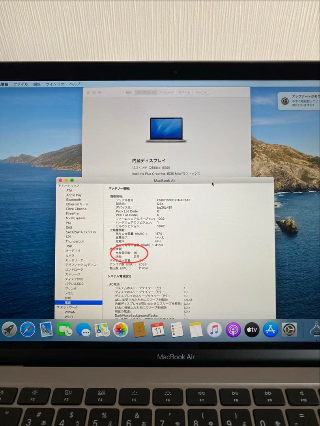Click the update notification gear icon
The width and height of the screenshot is (320, 426).
285,101
